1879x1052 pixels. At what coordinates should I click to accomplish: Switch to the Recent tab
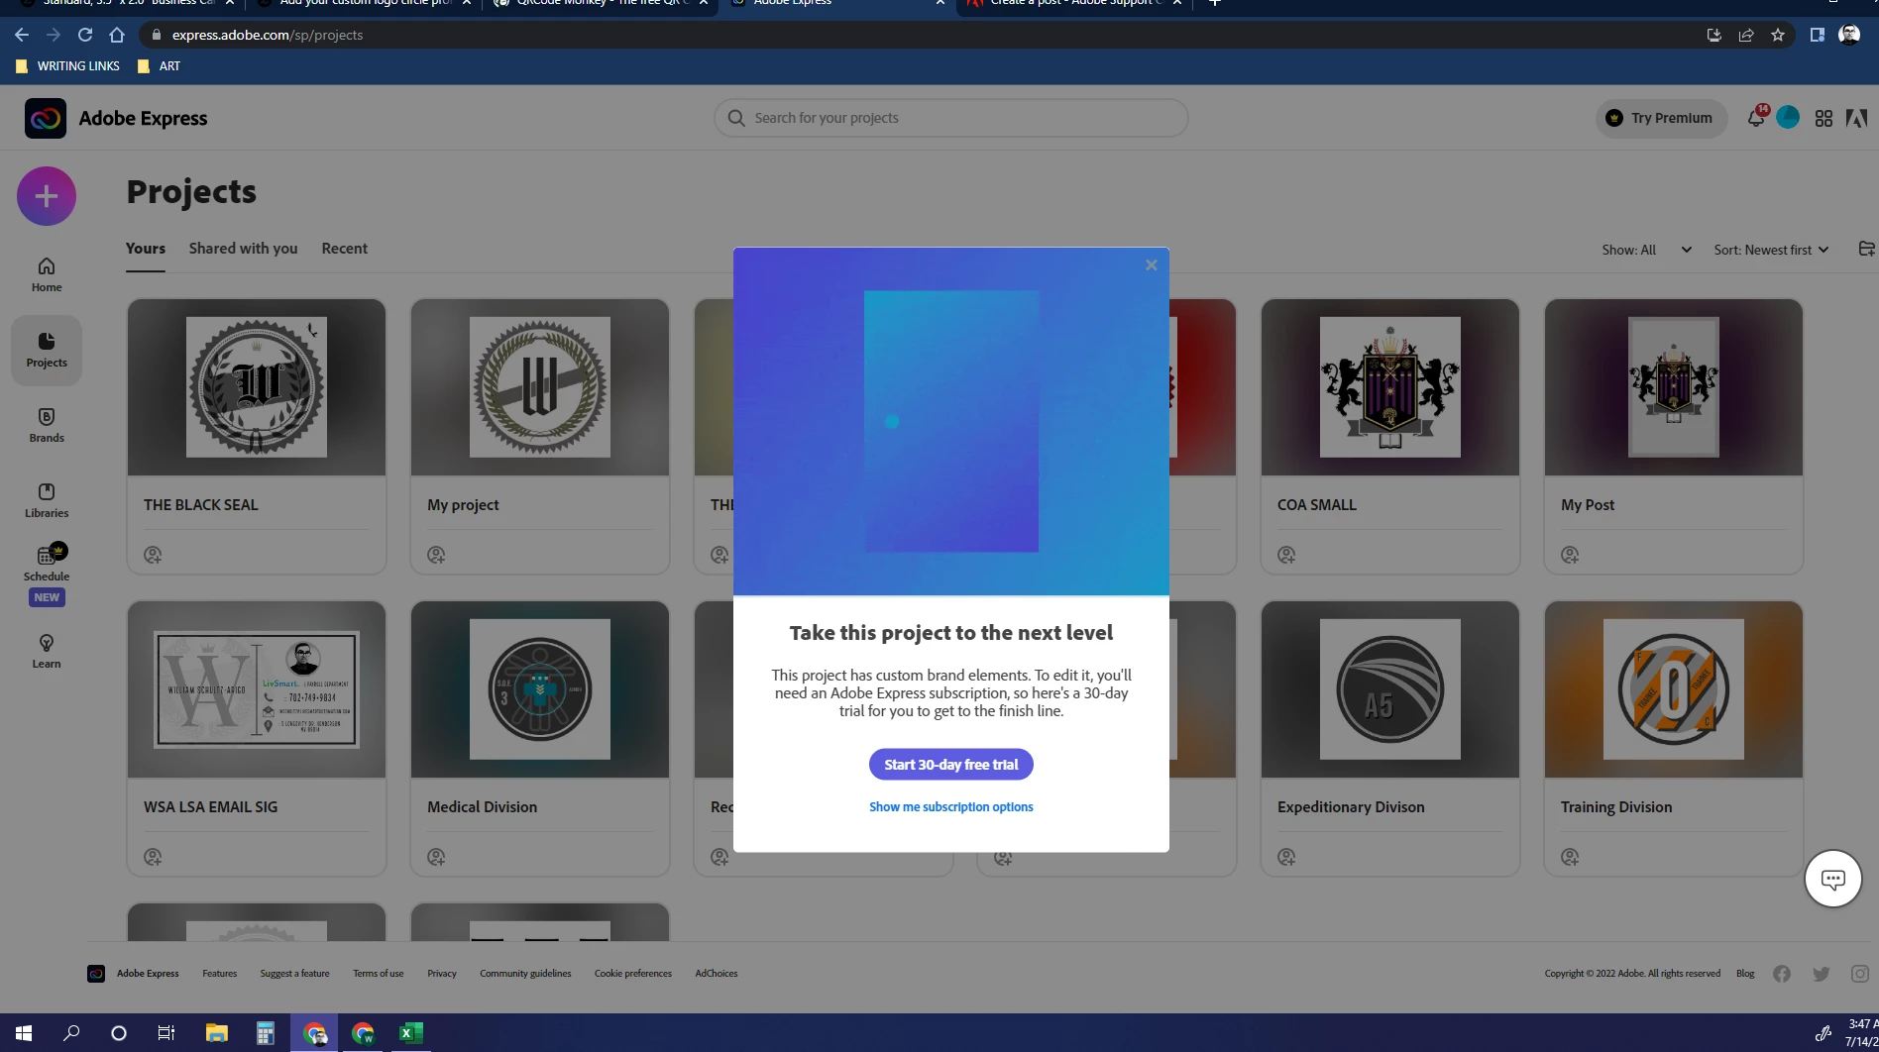click(344, 249)
